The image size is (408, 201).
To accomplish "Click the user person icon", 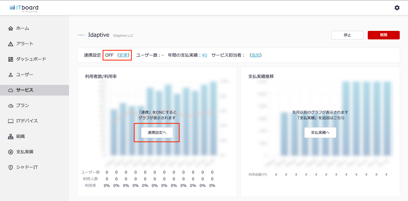I will [11, 75].
